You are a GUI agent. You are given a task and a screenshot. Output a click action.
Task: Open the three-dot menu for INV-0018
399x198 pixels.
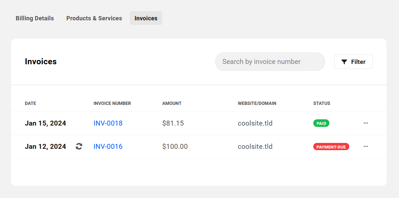(x=366, y=123)
